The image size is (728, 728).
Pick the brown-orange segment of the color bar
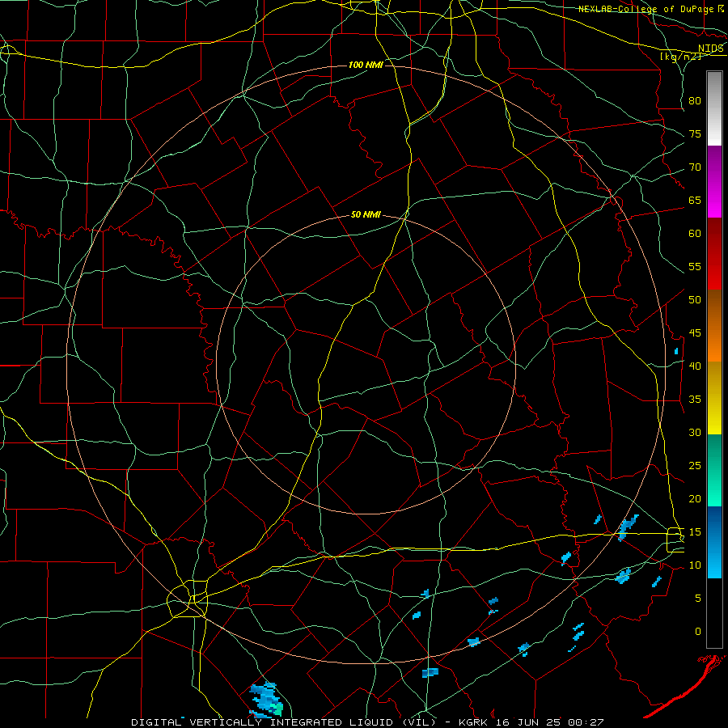pos(714,326)
